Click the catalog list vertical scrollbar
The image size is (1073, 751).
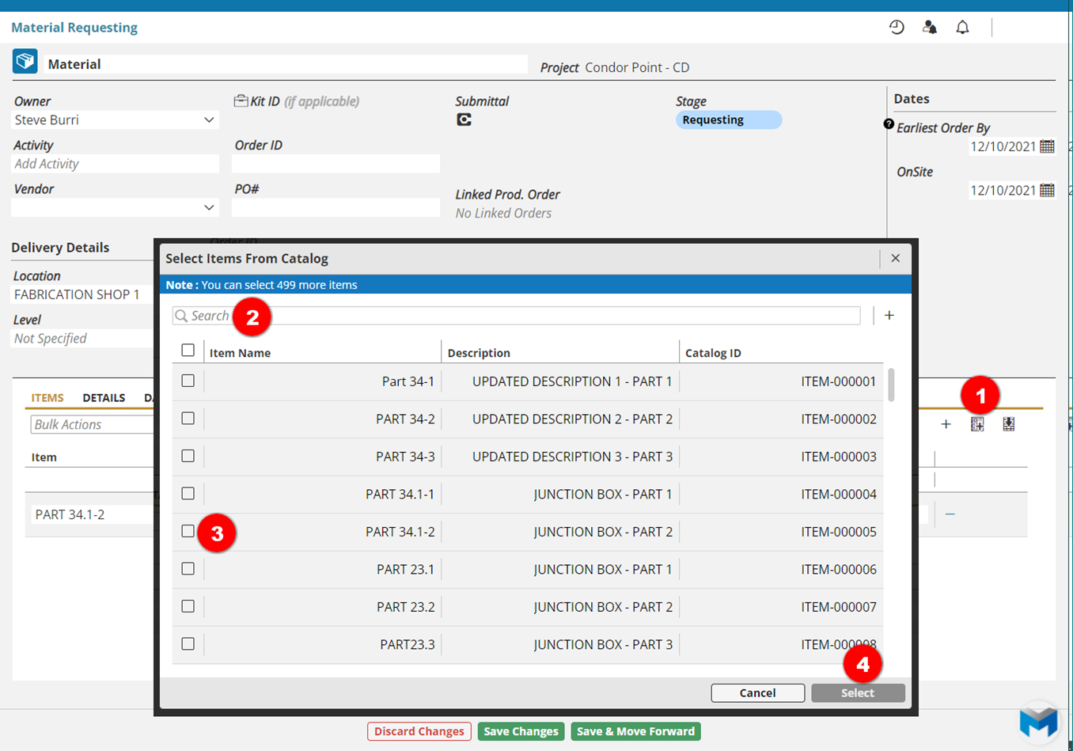point(892,385)
